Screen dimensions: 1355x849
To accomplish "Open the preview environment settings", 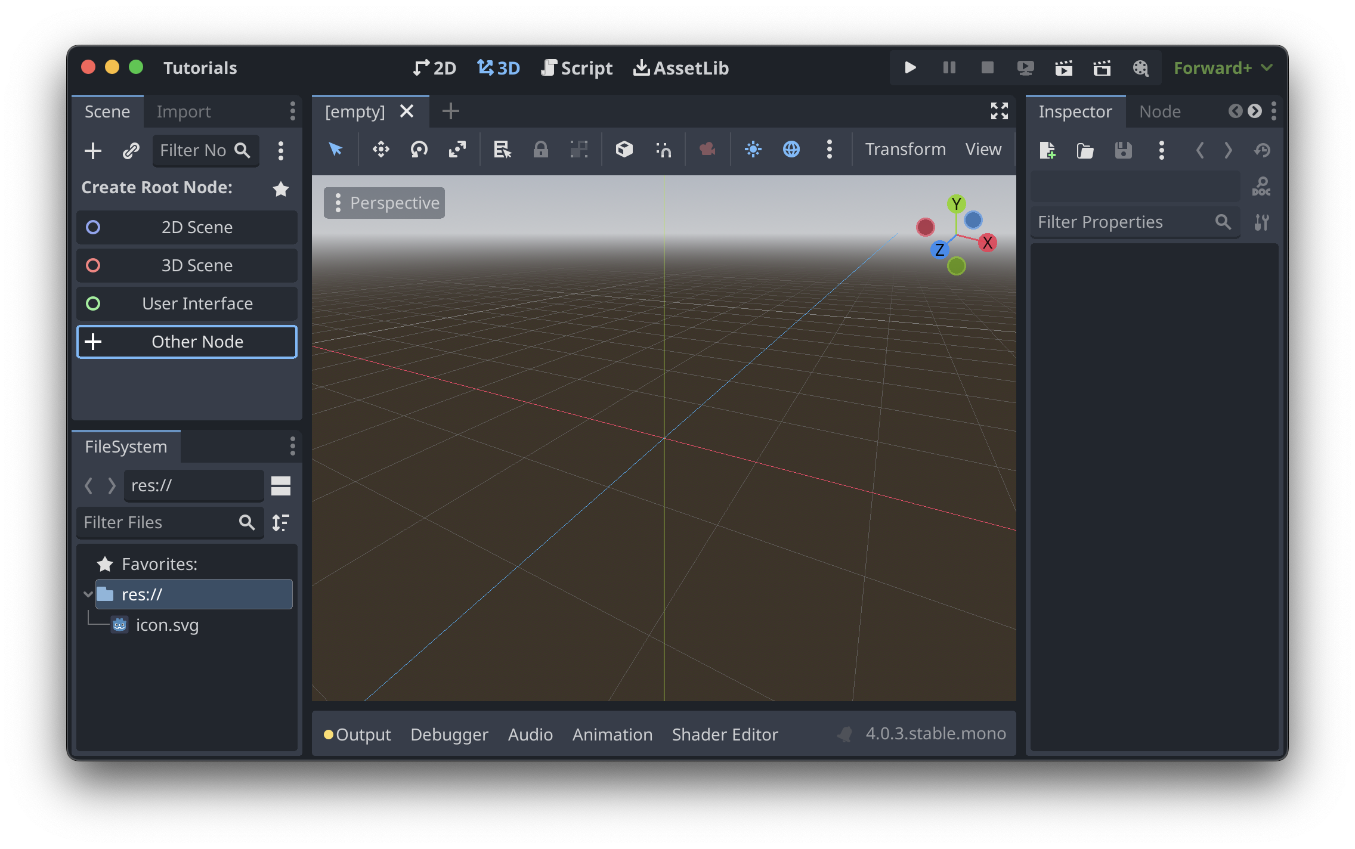I will click(791, 150).
